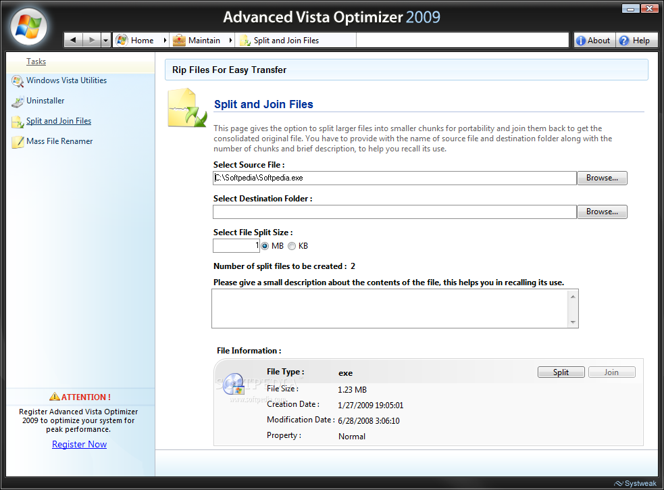Select Split and Join Files breadcrumb label
This screenshot has width=664, height=490.
point(286,41)
